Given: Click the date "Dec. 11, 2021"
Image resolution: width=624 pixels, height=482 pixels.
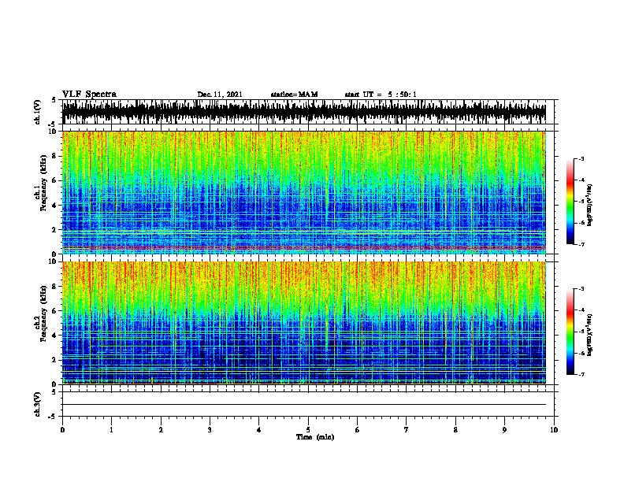Looking at the screenshot, I should tap(220, 95).
